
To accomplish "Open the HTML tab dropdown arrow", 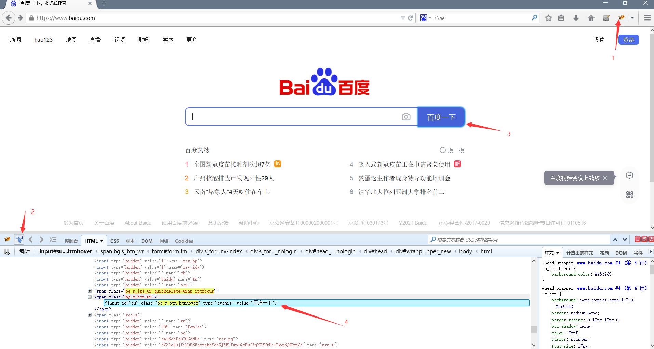I will (x=102, y=241).
